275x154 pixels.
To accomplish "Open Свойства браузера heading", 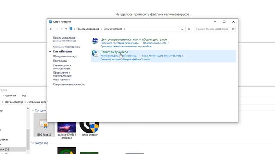I will (114, 52).
